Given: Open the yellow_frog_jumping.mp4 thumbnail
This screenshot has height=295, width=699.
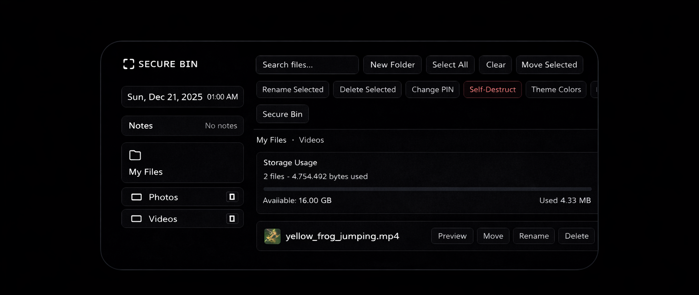Looking at the screenshot, I should (272, 236).
